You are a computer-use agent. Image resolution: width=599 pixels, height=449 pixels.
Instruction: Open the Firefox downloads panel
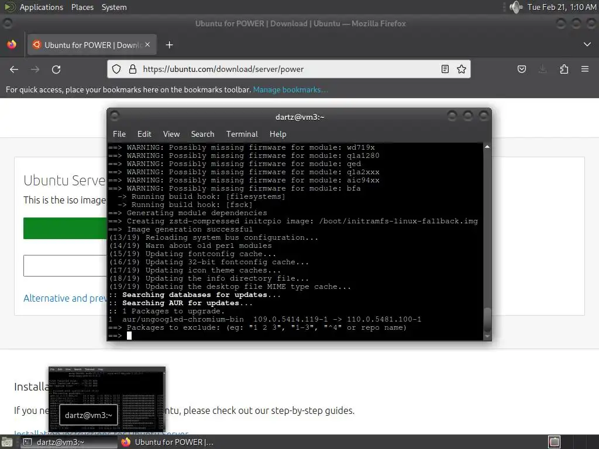tap(543, 69)
